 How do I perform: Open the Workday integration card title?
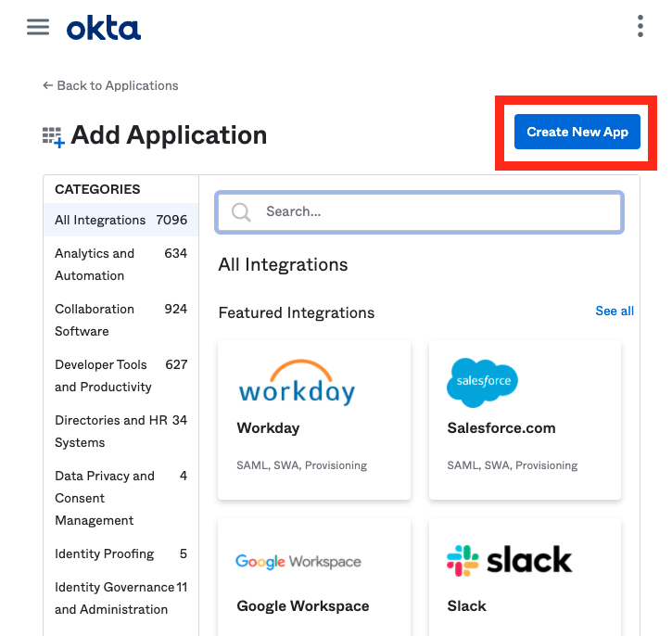(268, 428)
